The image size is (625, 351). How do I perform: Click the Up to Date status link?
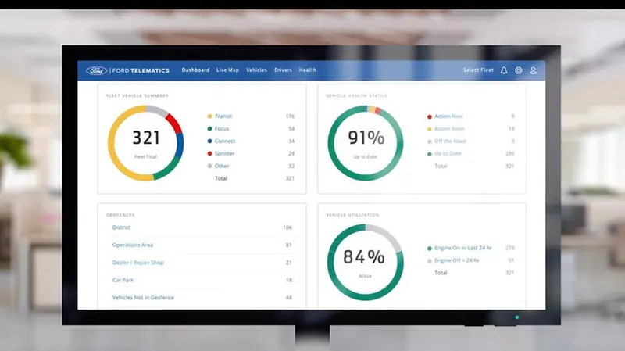pos(448,153)
